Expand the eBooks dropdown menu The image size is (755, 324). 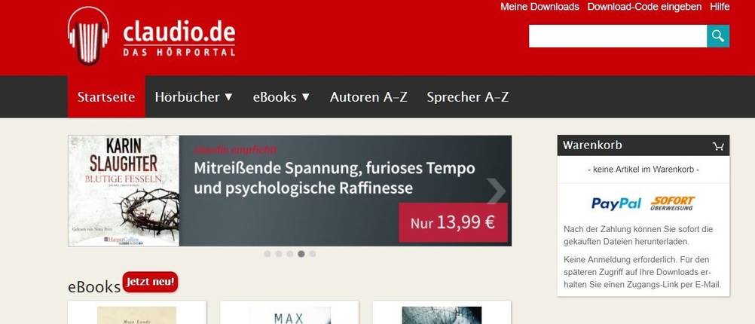click(x=281, y=96)
